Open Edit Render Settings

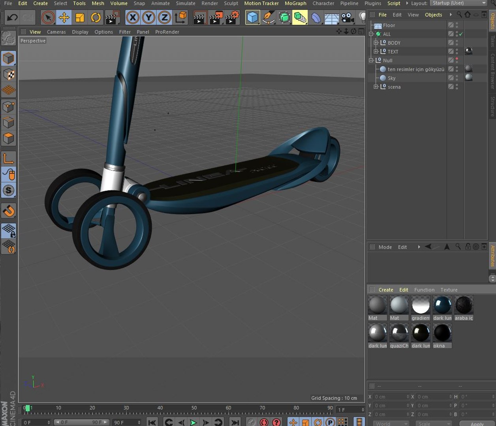tap(233, 17)
